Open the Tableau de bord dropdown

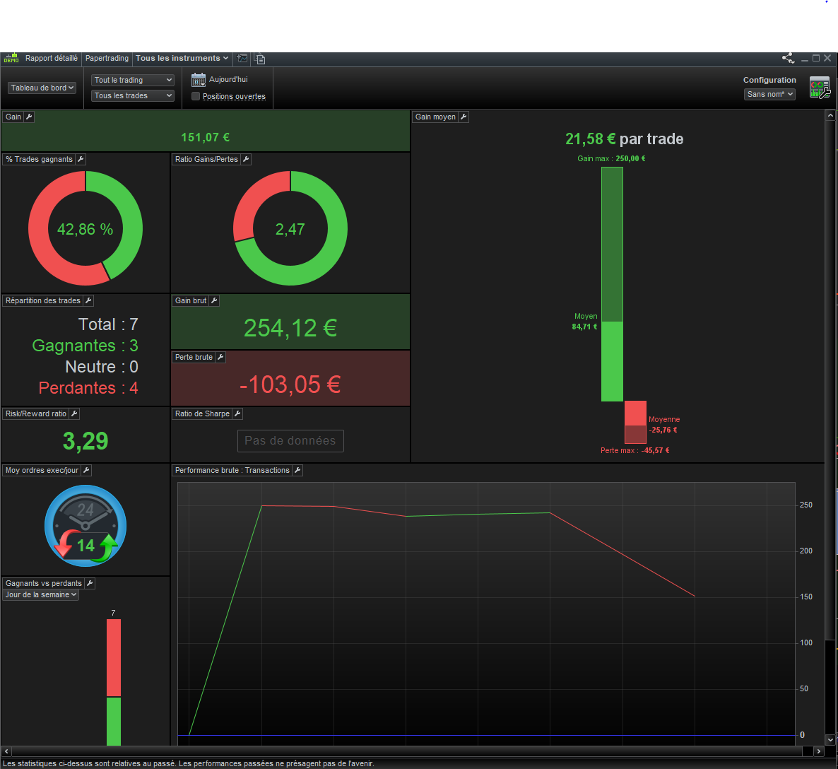point(42,88)
